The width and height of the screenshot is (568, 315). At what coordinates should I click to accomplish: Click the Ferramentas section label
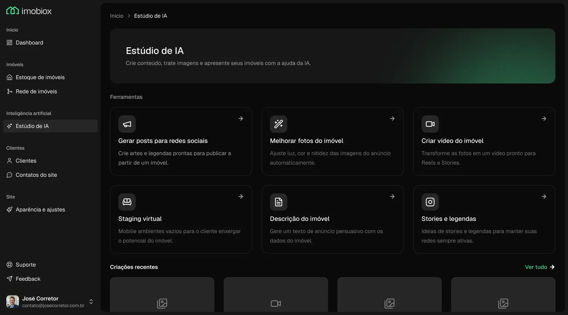click(x=126, y=97)
